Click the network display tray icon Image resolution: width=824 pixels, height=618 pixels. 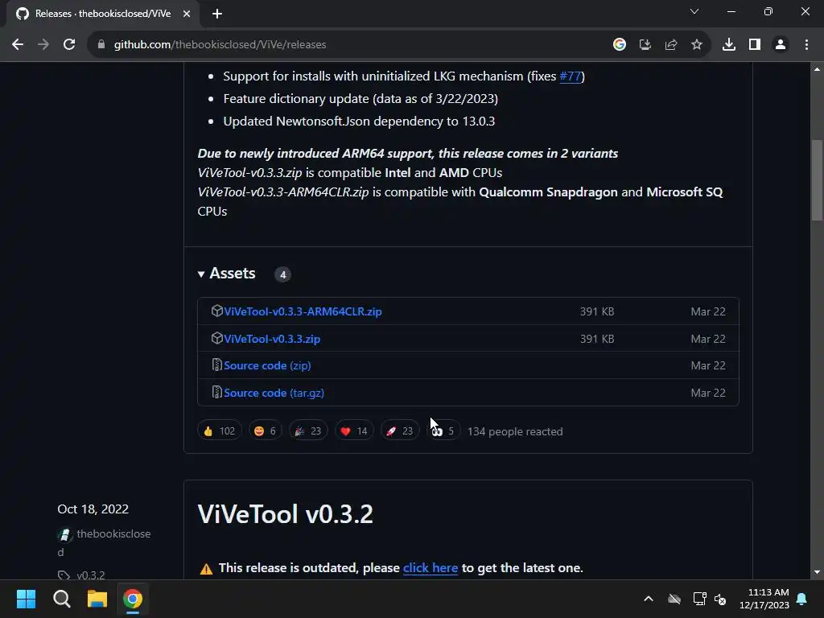click(699, 599)
